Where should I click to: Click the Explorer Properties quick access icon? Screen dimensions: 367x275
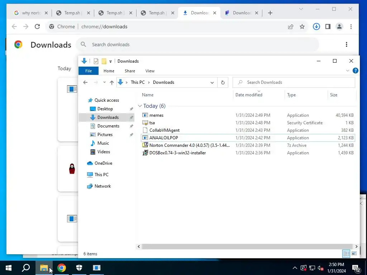tap(96, 61)
